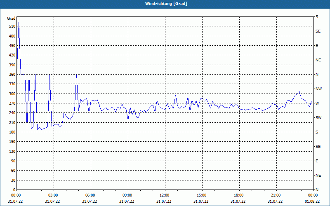Click the 18:00 time label

[x=239, y=195]
